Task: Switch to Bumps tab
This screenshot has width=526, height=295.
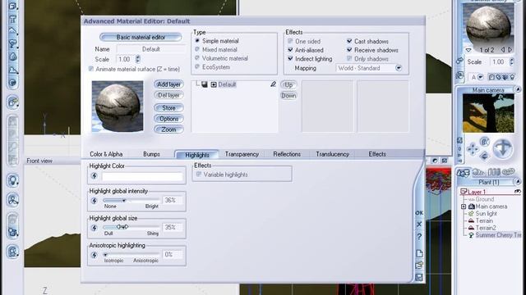Action: (x=151, y=154)
